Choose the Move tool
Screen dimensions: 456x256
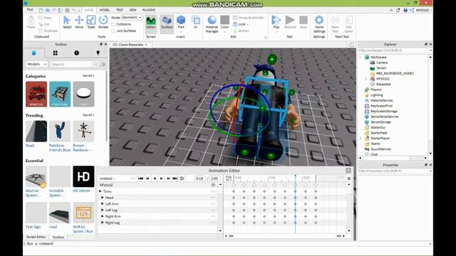(x=79, y=22)
